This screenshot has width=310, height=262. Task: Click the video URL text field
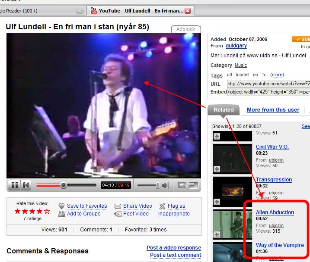click(268, 84)
